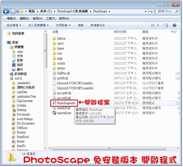
Task: Open the Apps folder in sidebar
Action: 17,51
